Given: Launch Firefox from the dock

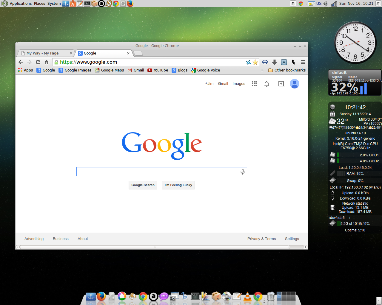Looking at the screenshot, I should click(101, 296).
